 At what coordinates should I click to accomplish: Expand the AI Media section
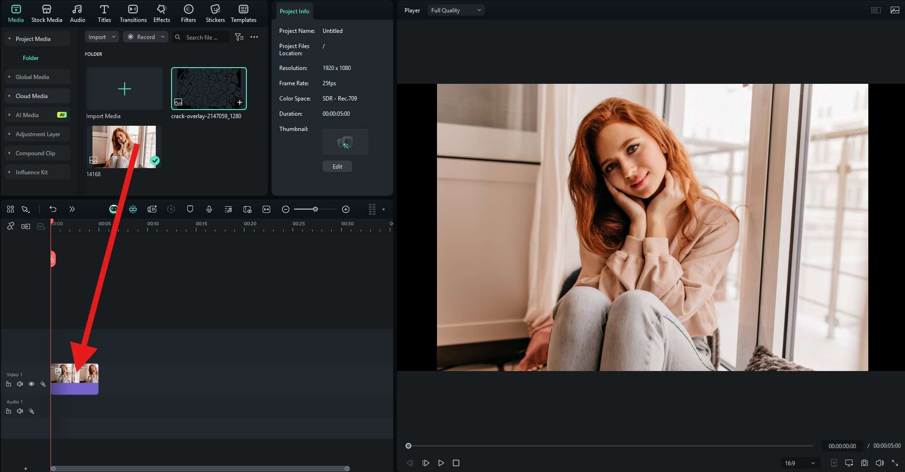click(x=38, y=115)
